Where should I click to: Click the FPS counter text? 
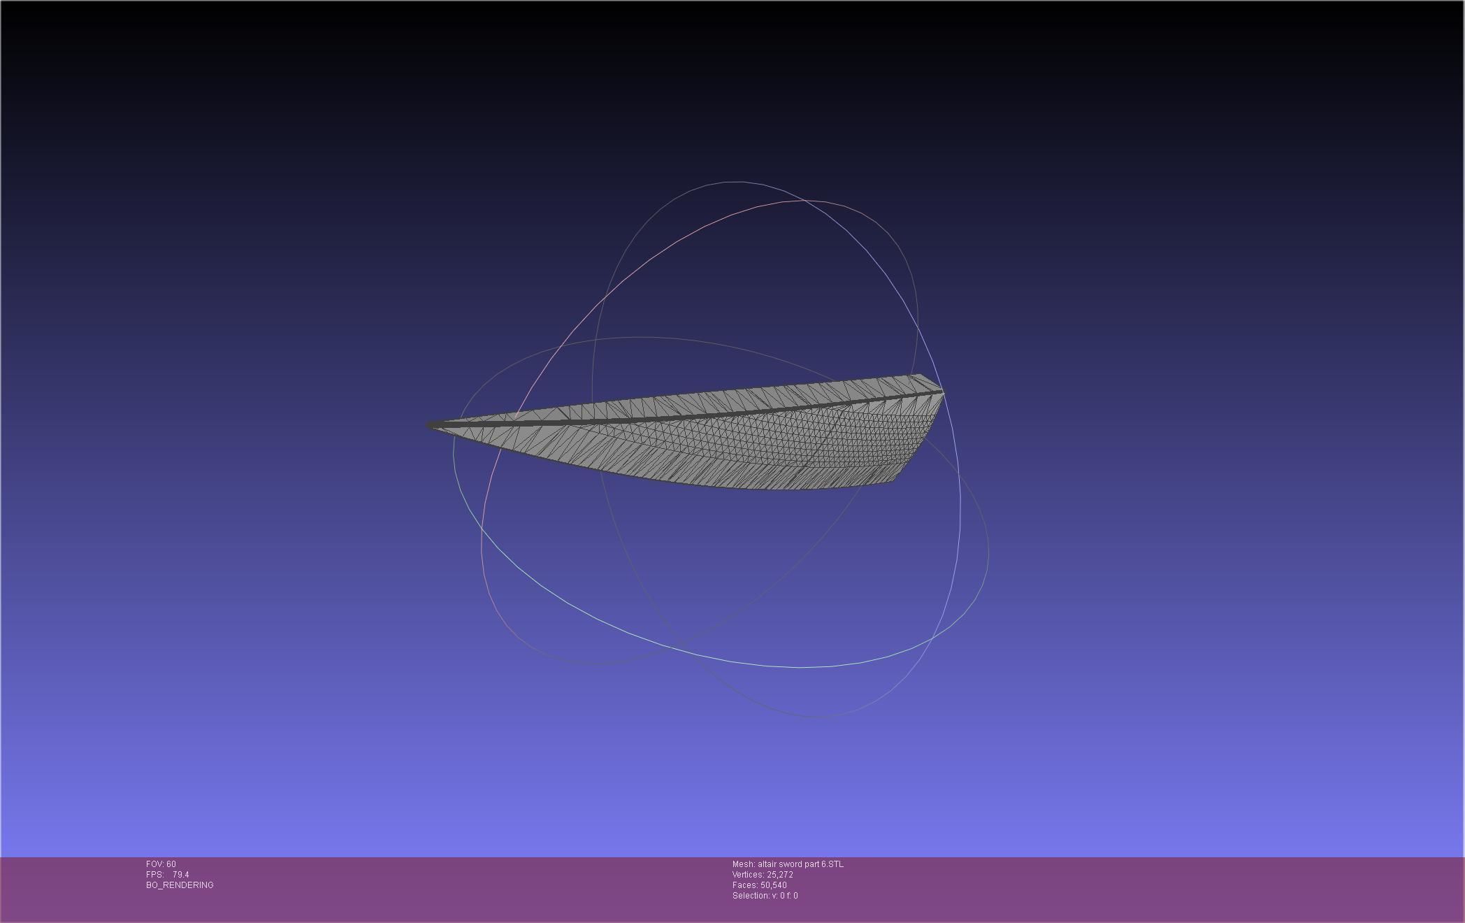(x=168, y=875)
